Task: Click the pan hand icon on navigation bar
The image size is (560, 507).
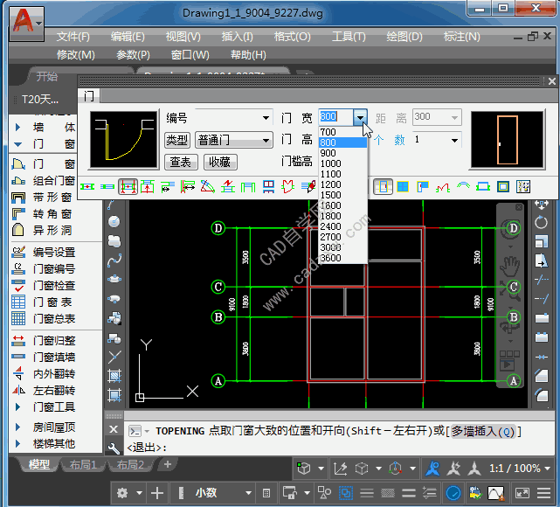Action: (x=509, y=267)
